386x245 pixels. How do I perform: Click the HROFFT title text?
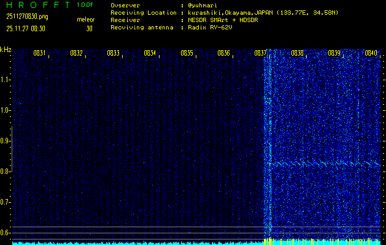[x=39, y=5]
